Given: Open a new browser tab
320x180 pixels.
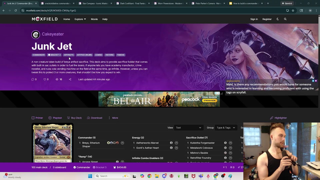Looking at the screenshot, I should [x=268, y=3].
